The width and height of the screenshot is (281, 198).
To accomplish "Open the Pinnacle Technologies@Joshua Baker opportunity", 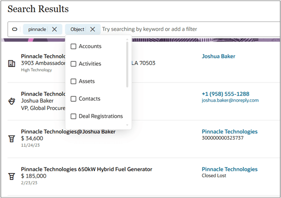I will click(x=68, y=132).
